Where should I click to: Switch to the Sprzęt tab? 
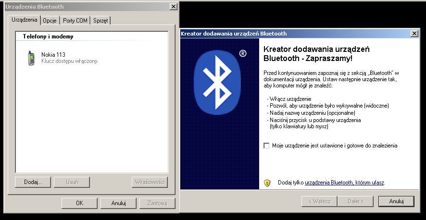click(100, 21)
